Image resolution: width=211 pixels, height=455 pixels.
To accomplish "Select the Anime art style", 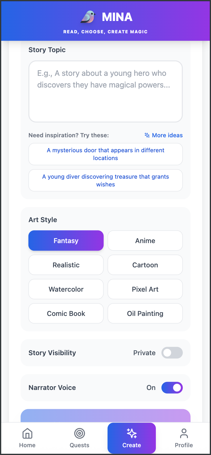I will [145, 240].
